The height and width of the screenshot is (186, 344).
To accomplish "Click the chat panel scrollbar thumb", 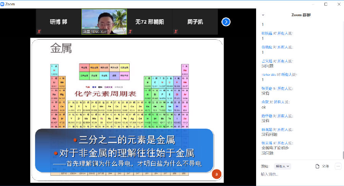I will point(342,155).
